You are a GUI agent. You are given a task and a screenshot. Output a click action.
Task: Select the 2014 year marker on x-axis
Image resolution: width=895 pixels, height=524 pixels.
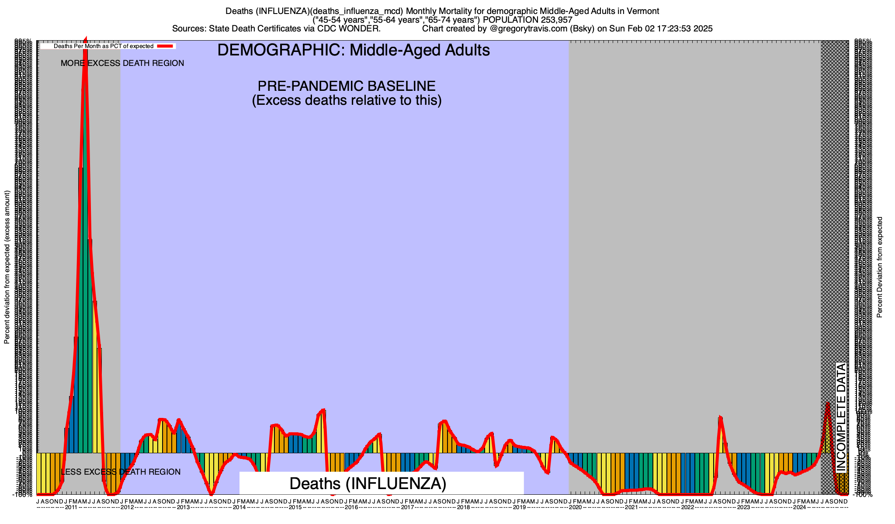coord(239,507)
